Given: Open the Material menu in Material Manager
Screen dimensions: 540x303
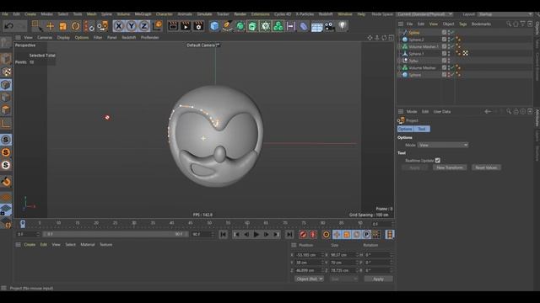Looking at the screenshot, I should 88,245.
